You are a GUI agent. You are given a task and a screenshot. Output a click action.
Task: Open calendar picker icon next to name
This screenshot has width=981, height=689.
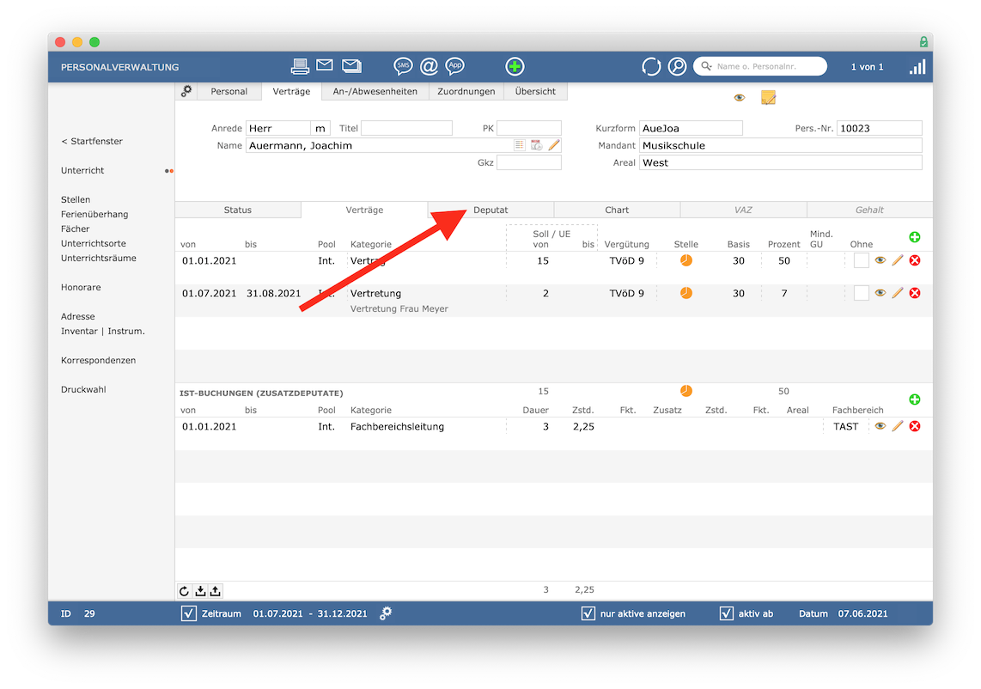pyautogui.click(x=536, y=145)
